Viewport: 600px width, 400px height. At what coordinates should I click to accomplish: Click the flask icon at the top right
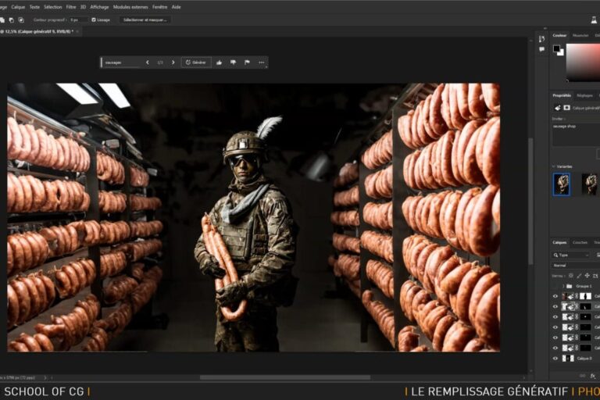[x=594, y=20]
